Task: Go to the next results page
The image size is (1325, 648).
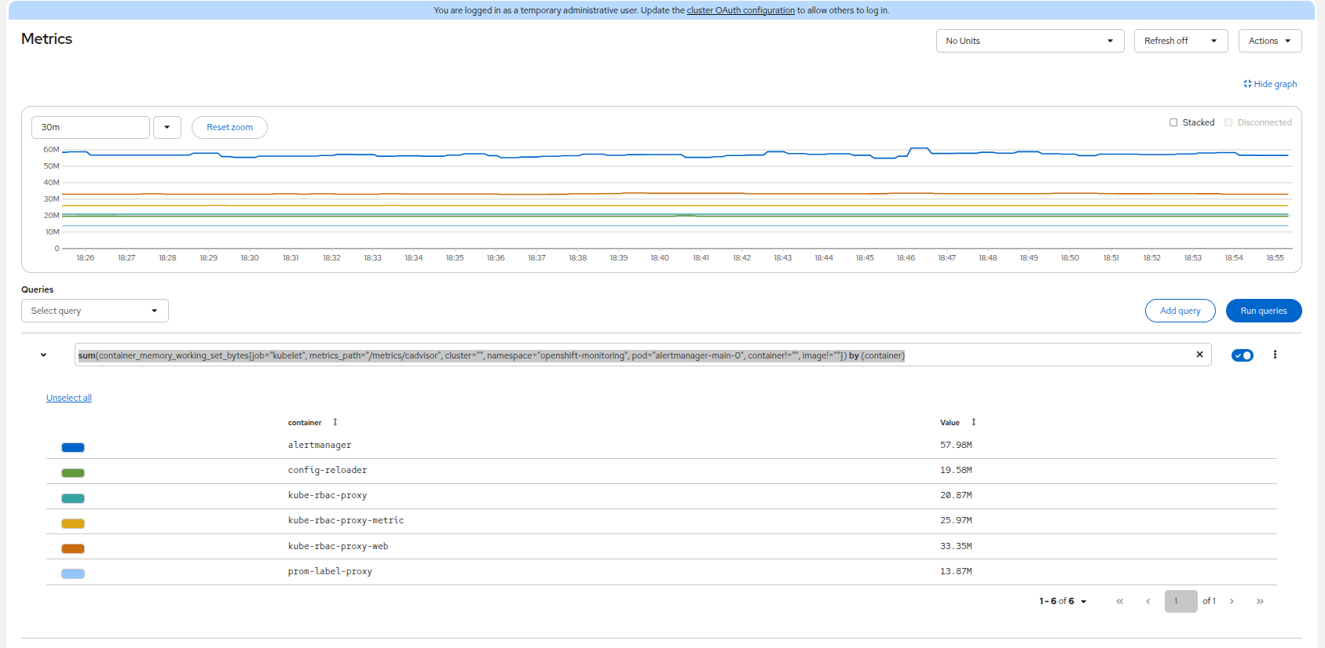Action: tap(1232, 601)
